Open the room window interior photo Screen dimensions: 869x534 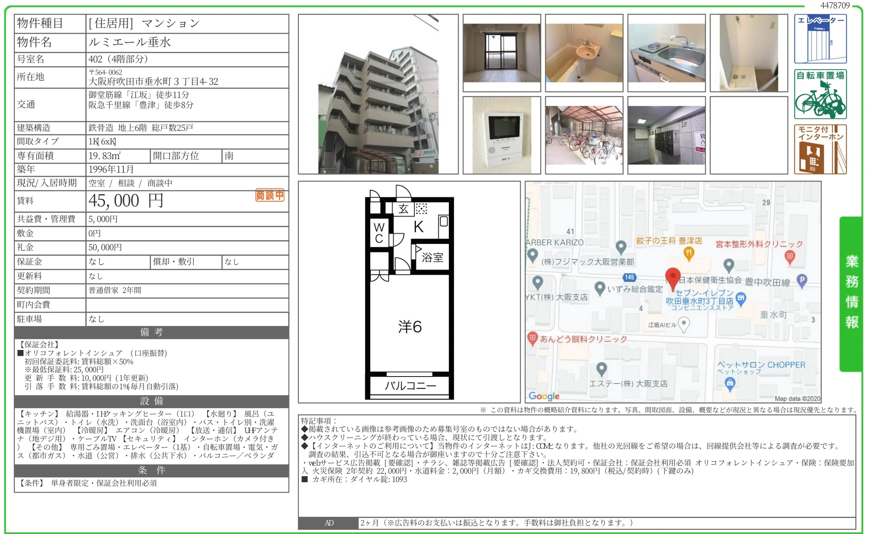coord(502,53)
